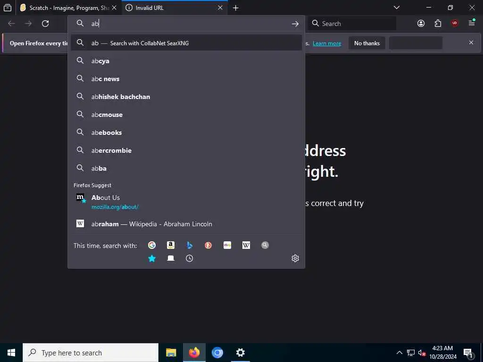The image size is (483, 362).
Task: Click inside the address bar text 'ab'
Action: tap(94, 24)
